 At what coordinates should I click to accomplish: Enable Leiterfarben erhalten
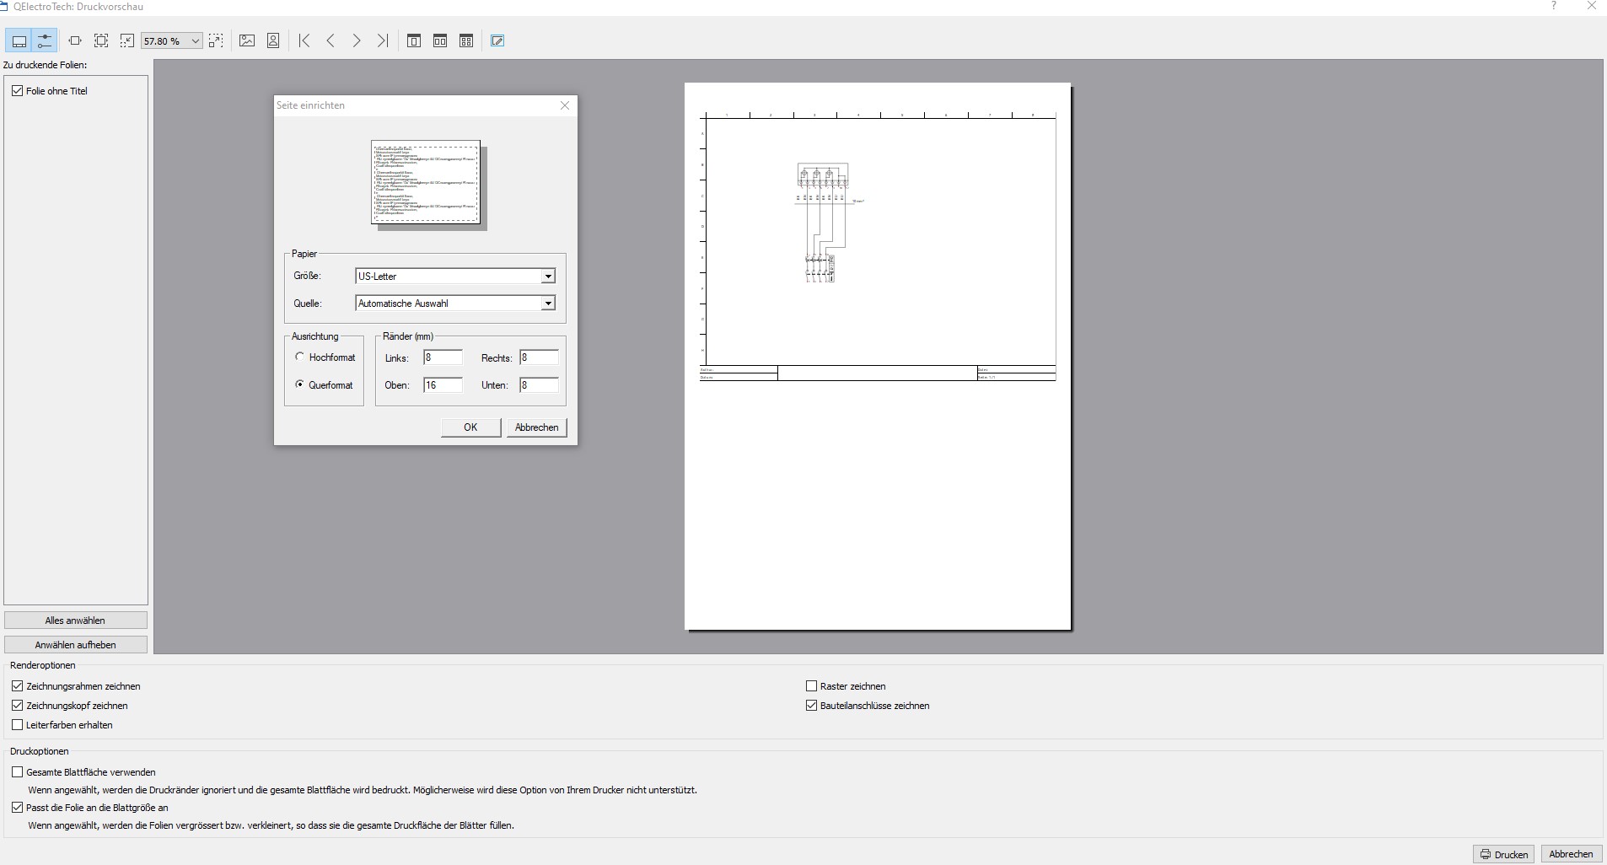[18, 725]
